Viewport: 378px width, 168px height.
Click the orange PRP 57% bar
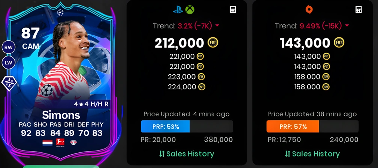(293, 127)
